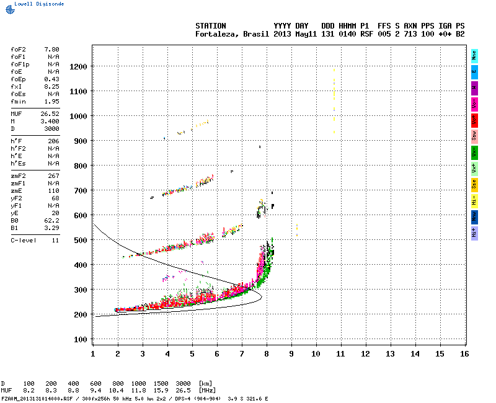The width and height of the screenshot is (496, 403).
Task: Select the blue E legend swatch
Action: [x=474, y=72]
